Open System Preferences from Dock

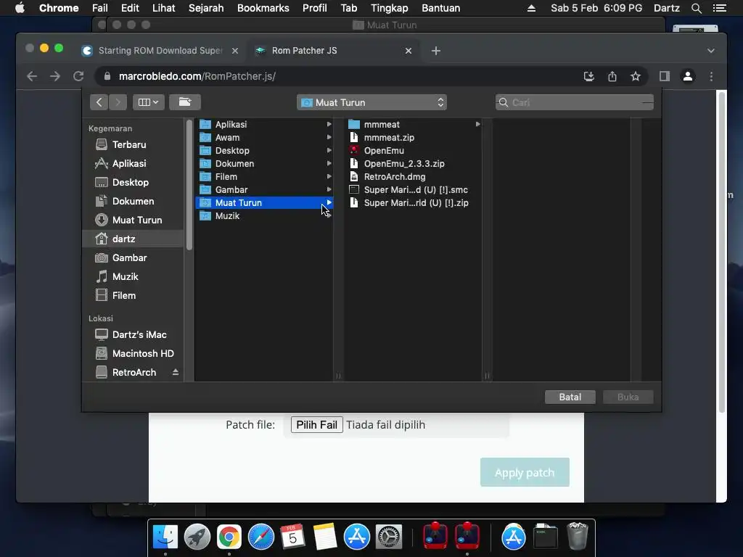click(389, 537)
